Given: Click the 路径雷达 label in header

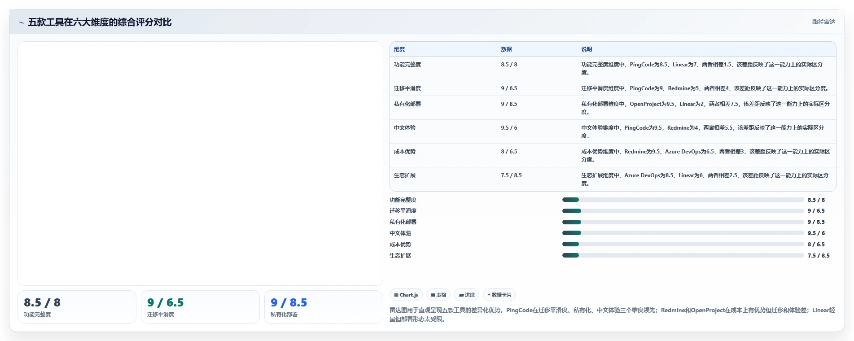Looking at the screenshot, I should pyautogui.click(x=823, y=22).
